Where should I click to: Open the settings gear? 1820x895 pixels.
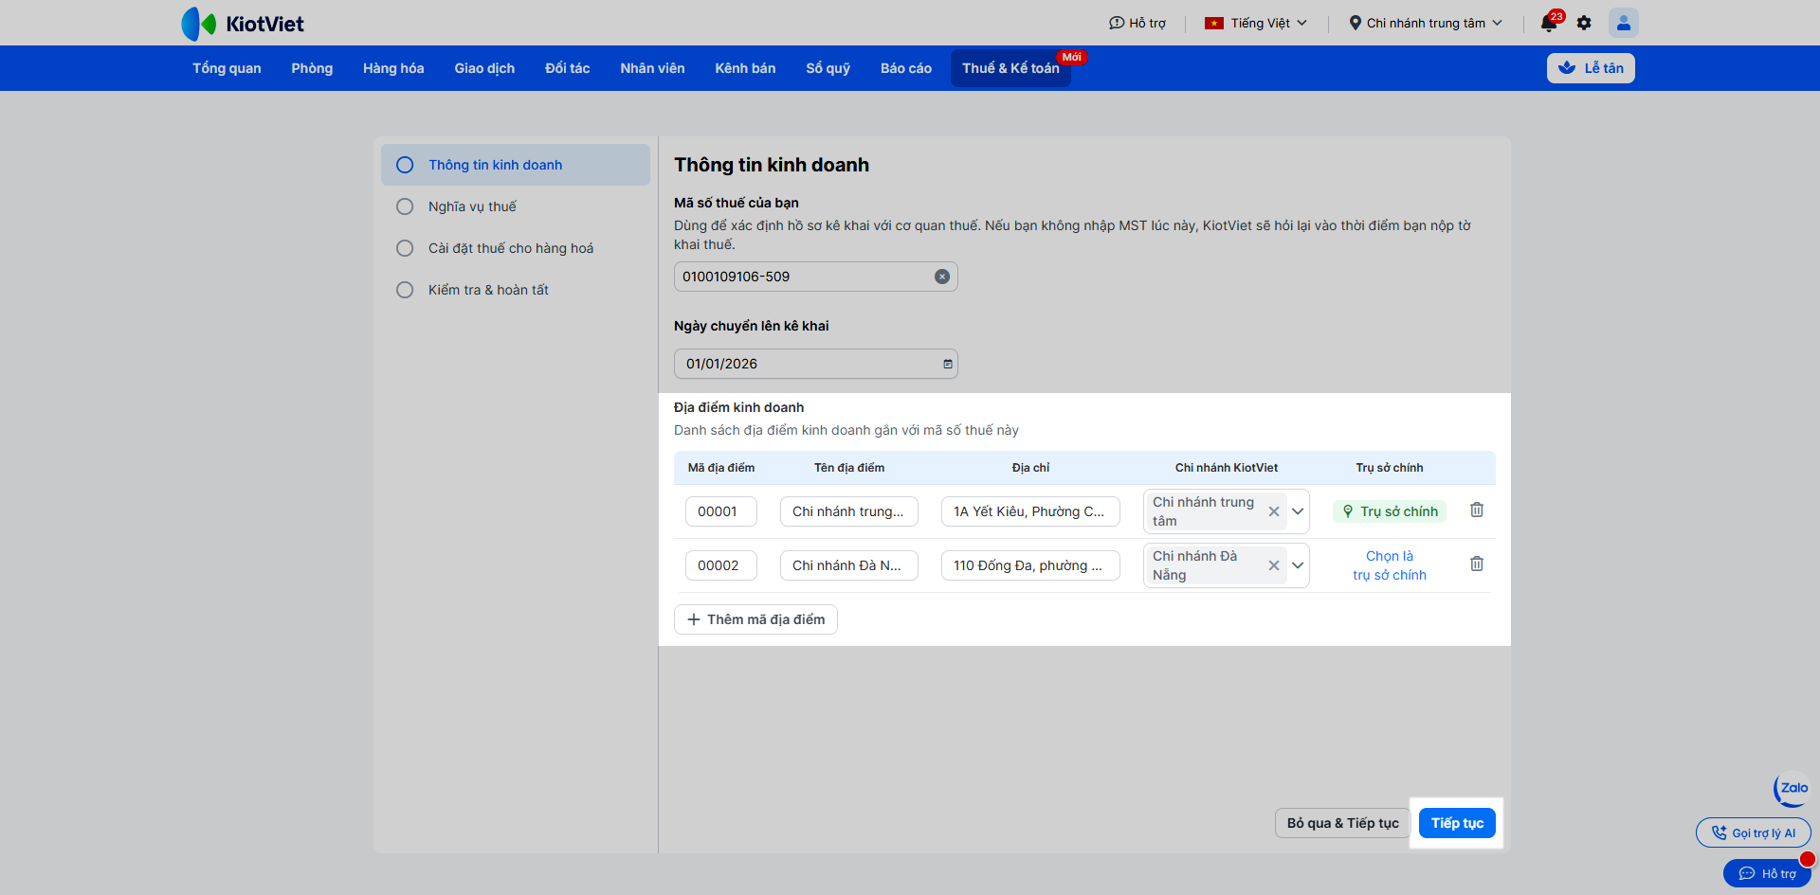tap(1584, 23)
